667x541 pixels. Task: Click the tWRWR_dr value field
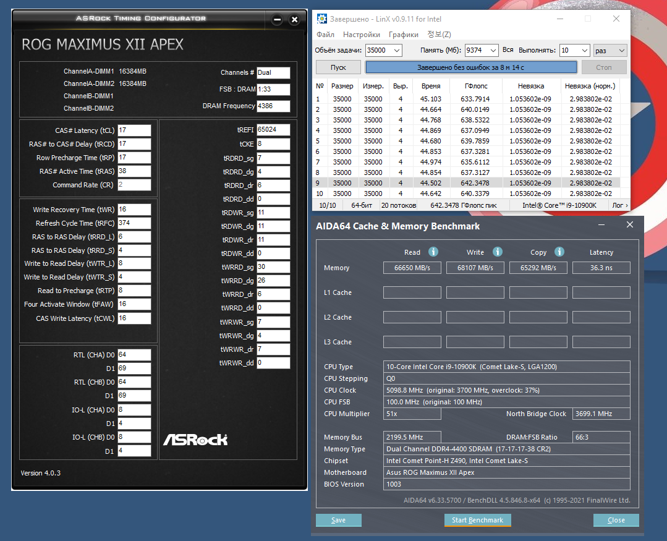[273, 349]
